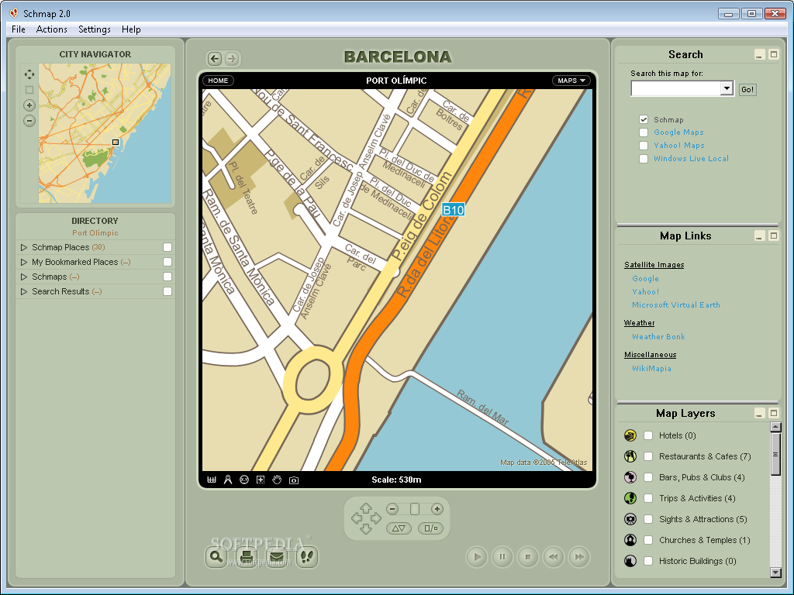Screen dimensions: 794x595
Task: Open the Settings menu
Action: pos(95,29)
